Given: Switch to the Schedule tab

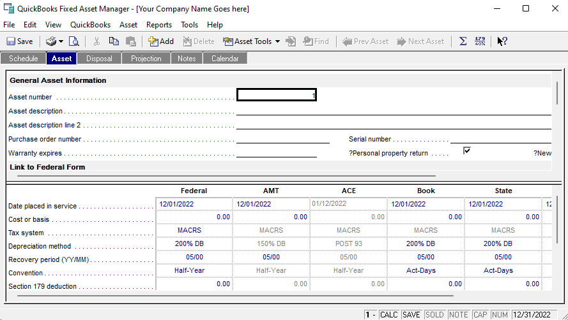Looking at the screenshot, I should point(23,58).
